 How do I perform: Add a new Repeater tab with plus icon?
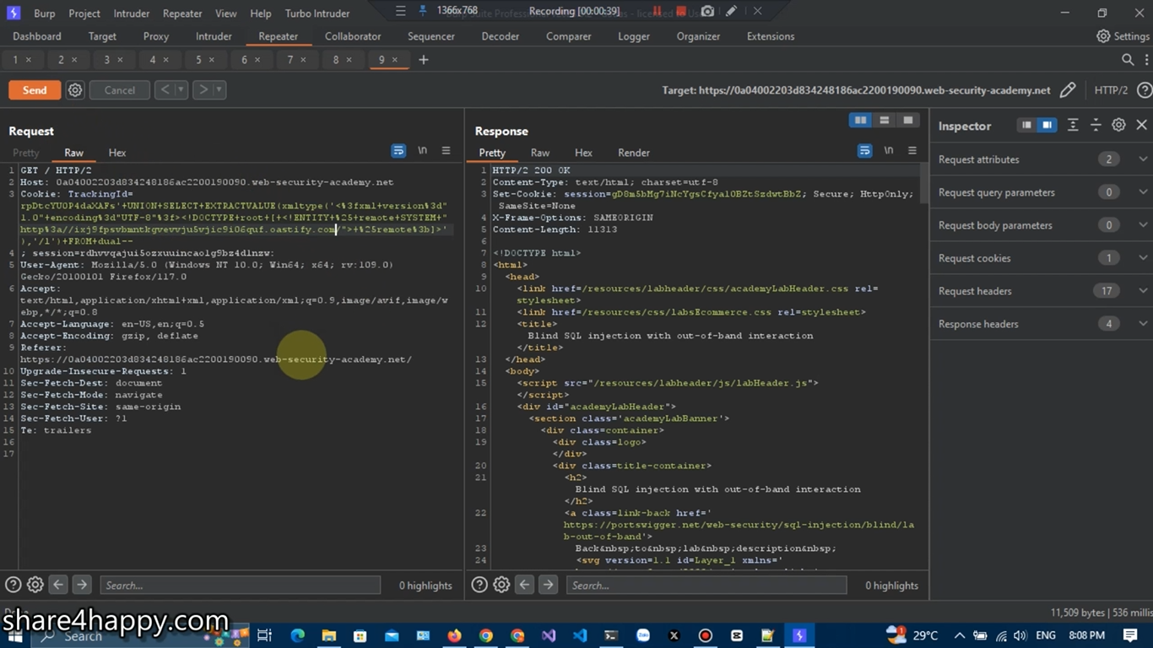coord(424,60)
